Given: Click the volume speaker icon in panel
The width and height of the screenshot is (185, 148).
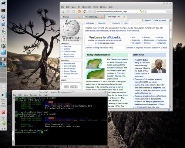Looking at the screenshot, I should 3,95.
